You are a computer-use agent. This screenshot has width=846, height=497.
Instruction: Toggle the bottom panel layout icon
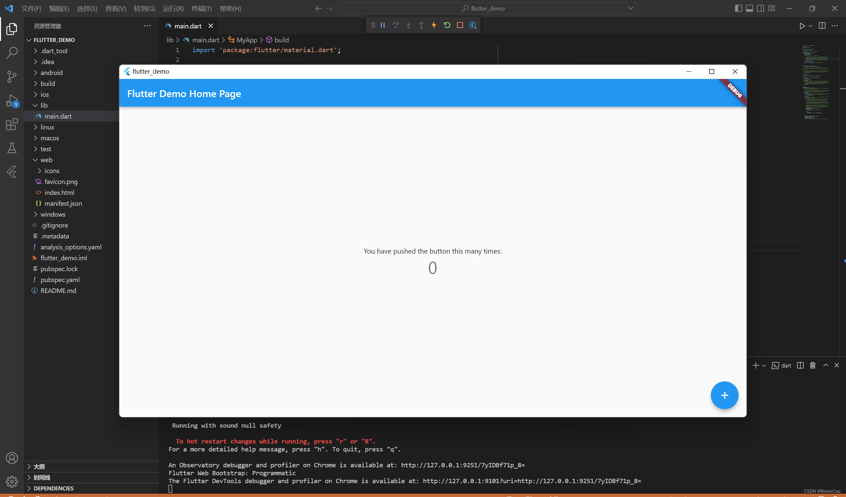click(749, 8)
